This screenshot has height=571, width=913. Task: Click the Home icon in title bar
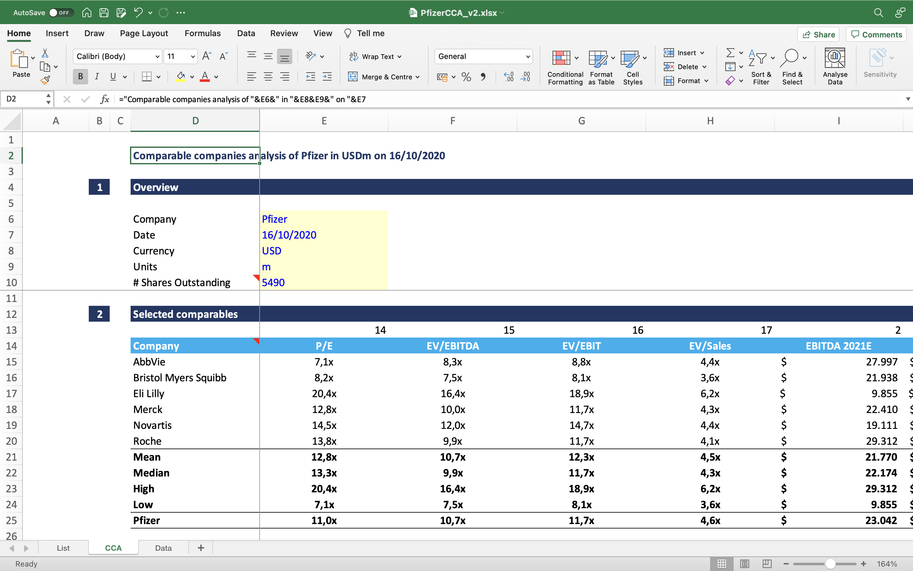click(87, 13)
